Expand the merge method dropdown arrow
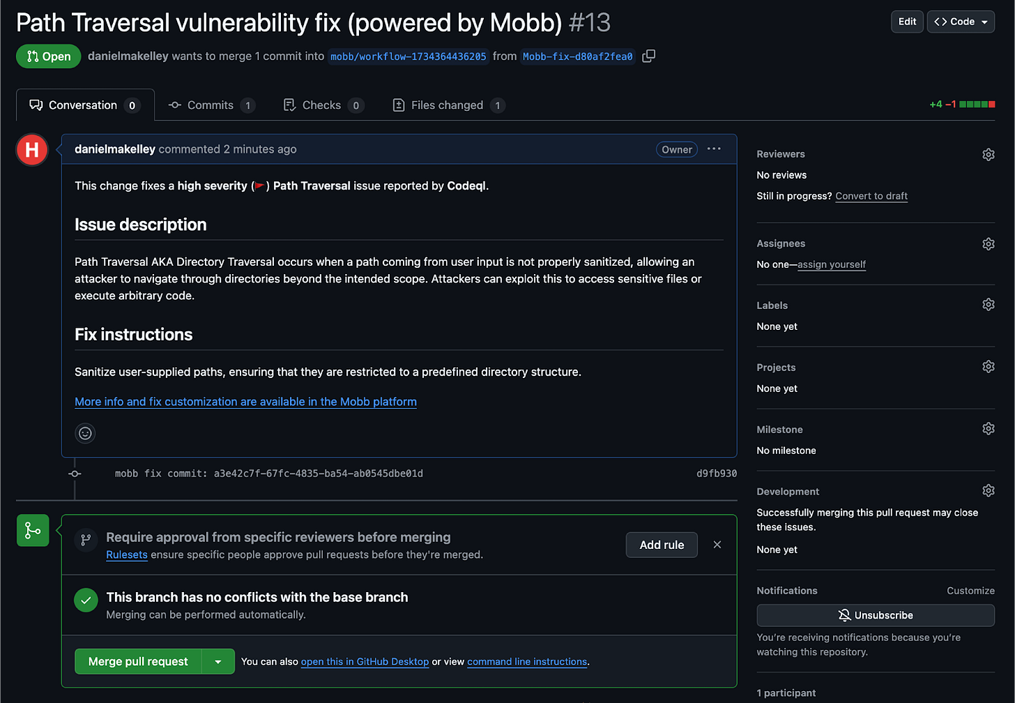 pyautogui.click(x=218, y=661)
